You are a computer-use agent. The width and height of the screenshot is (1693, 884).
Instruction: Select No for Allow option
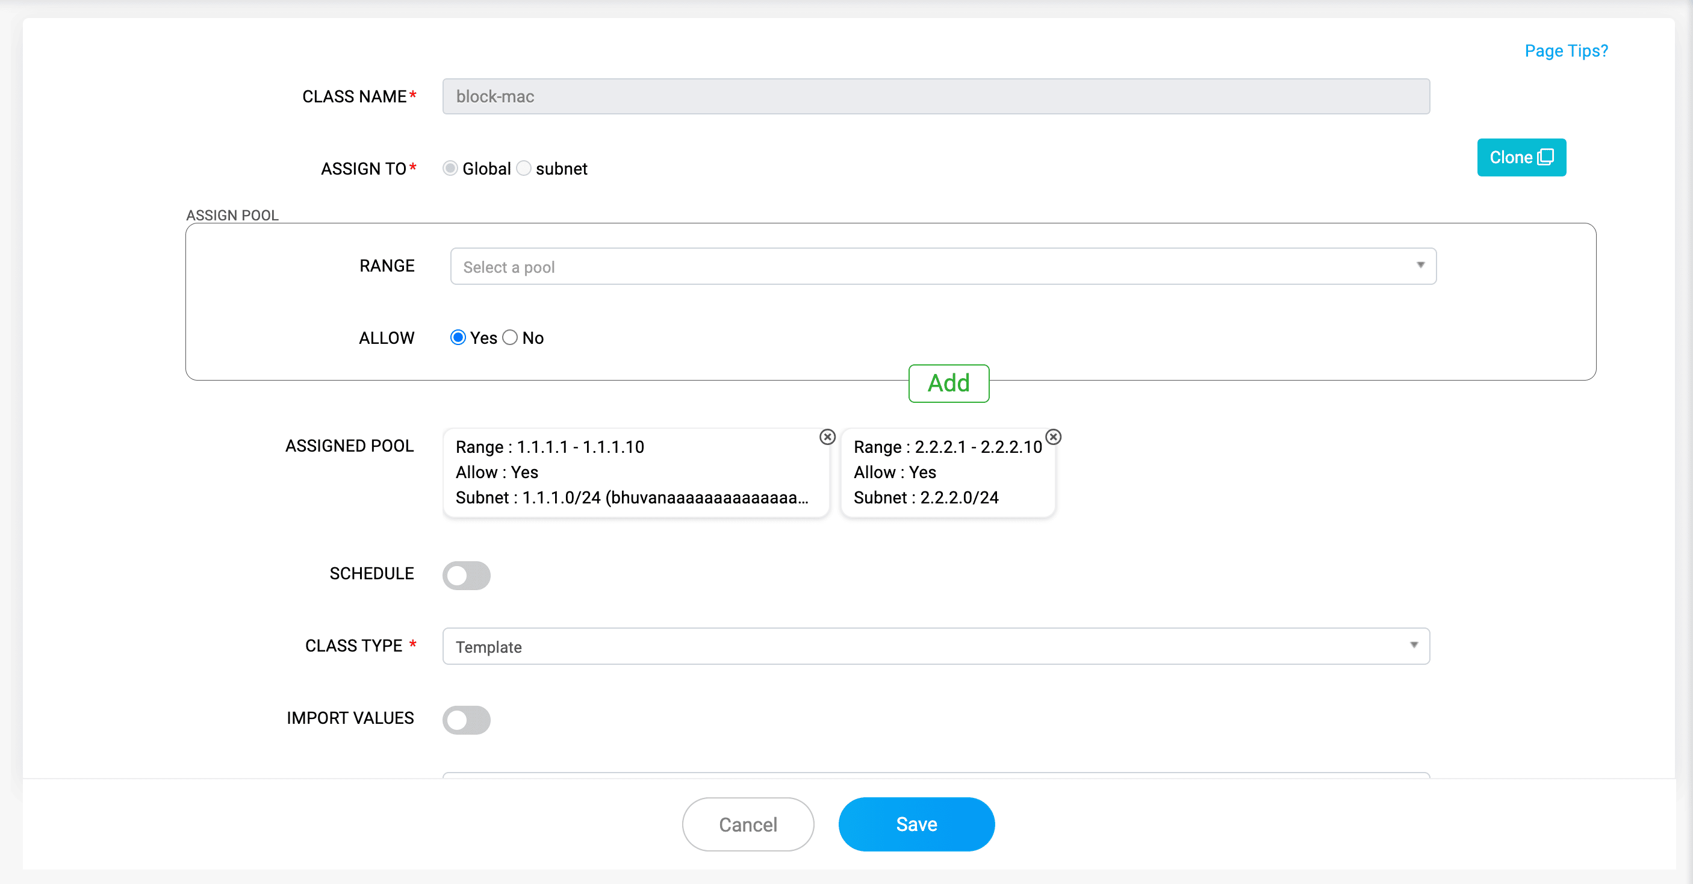pyautogui.click(x=510, y=338)
